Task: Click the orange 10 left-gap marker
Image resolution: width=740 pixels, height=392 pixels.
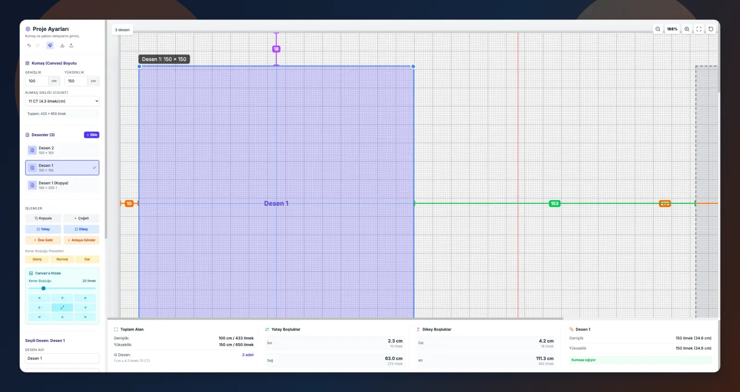Action: [x=129, y=203]
